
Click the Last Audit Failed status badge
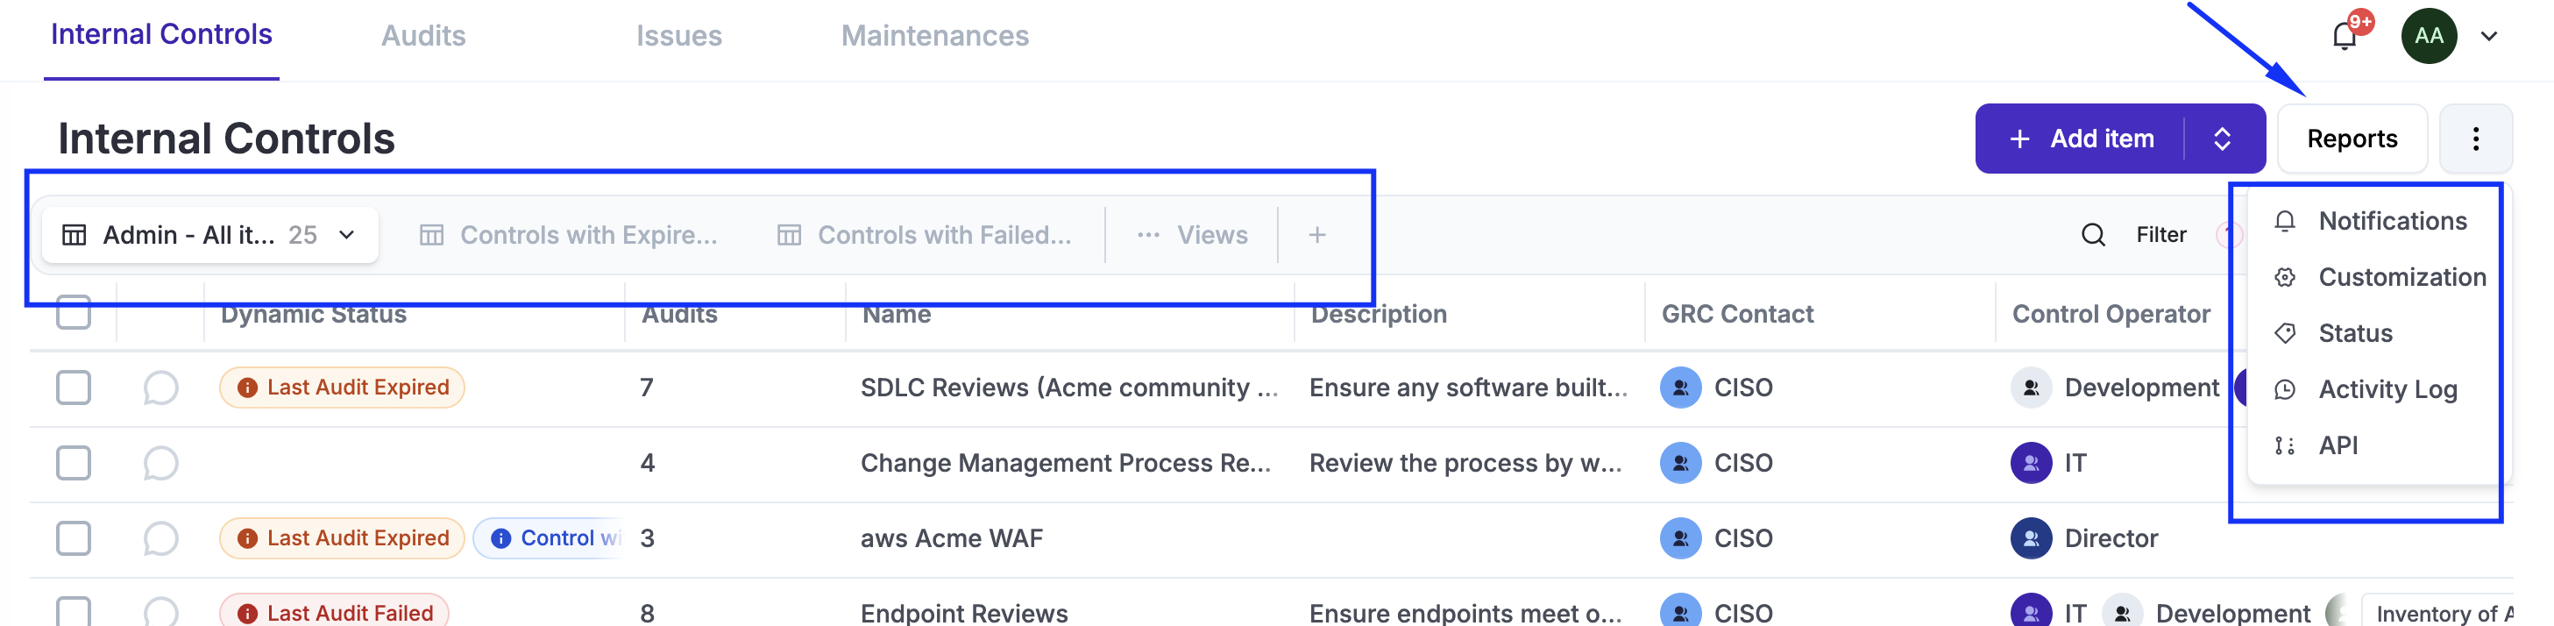coord(334,613)
